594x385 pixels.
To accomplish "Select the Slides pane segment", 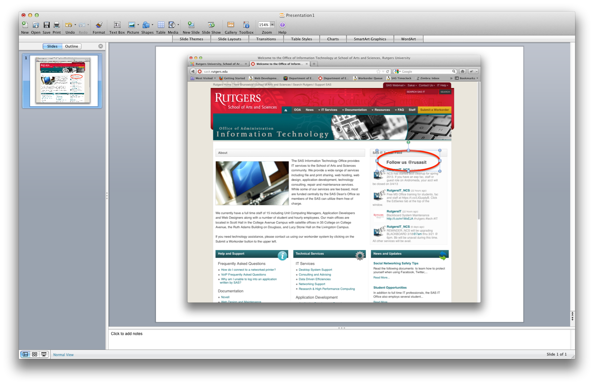I will pos(52,46).
